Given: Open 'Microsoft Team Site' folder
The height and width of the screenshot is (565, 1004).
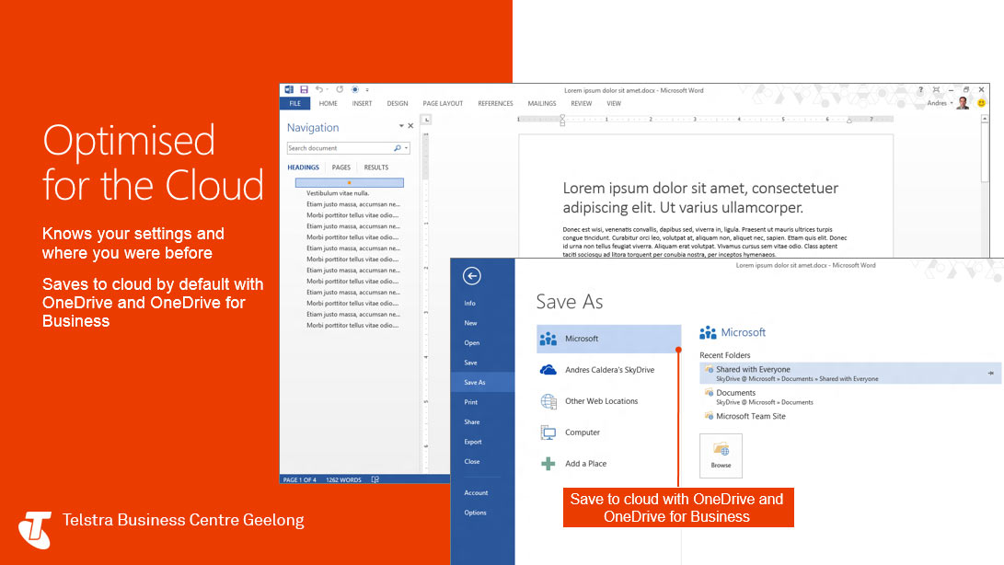Looking at the screenshot, I should [x=744, y=416].
